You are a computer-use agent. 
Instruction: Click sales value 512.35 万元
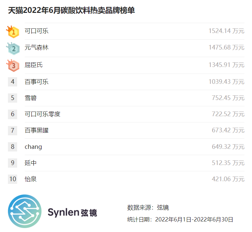coord(228,163)
